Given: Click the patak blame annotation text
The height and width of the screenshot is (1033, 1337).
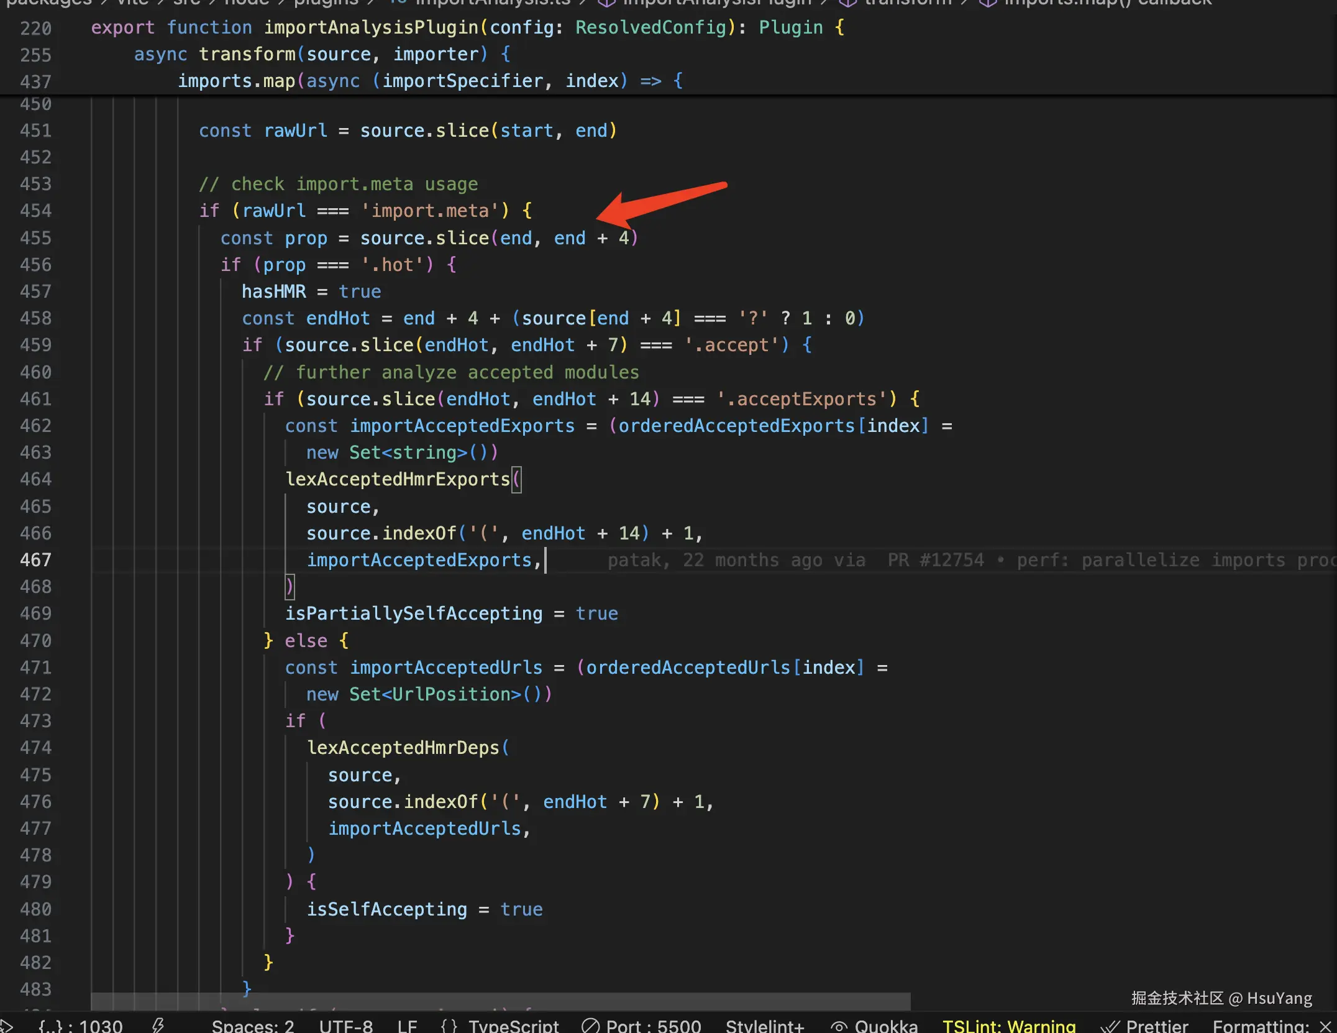Looking at the screenshot, I should click(x=634, y=560).
